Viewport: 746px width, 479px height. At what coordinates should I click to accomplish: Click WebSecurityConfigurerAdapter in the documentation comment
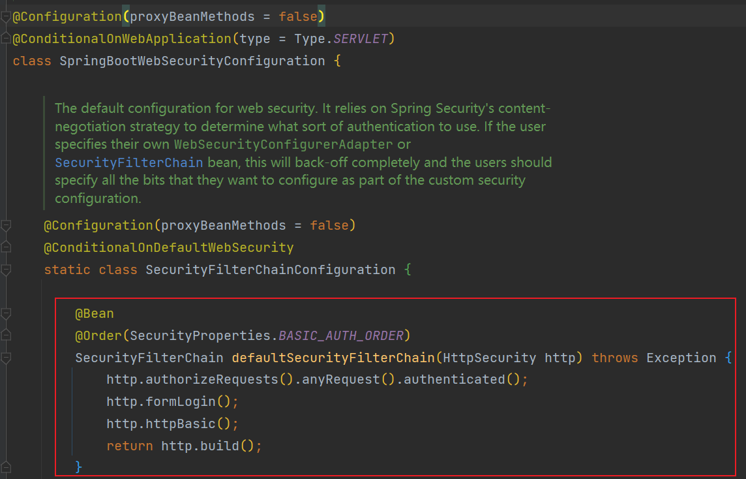click(283, 144)
